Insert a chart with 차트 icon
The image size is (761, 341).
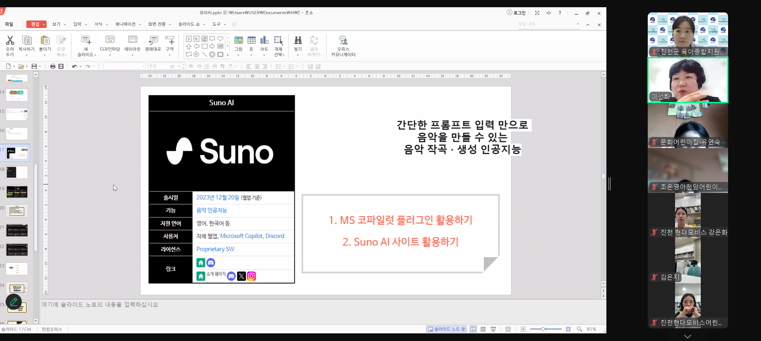264,40
